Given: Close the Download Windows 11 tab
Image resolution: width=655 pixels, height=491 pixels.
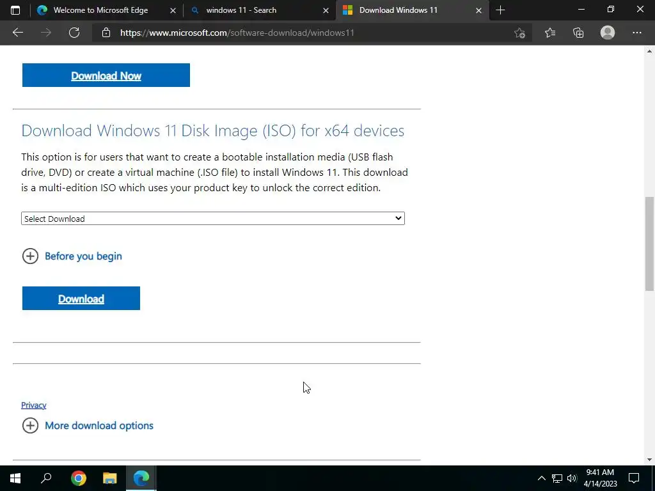Looking at the screenshot, I should pos(478,10).
